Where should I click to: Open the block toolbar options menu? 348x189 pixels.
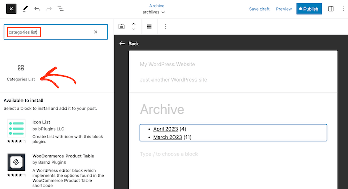pyautogui.click(x=165, y=27)
